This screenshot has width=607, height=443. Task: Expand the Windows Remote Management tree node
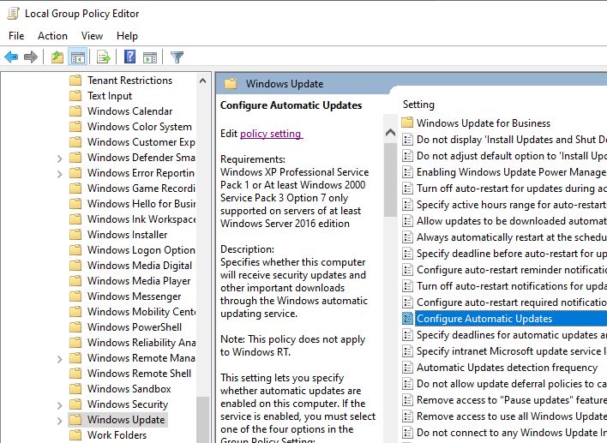[59, 359]
